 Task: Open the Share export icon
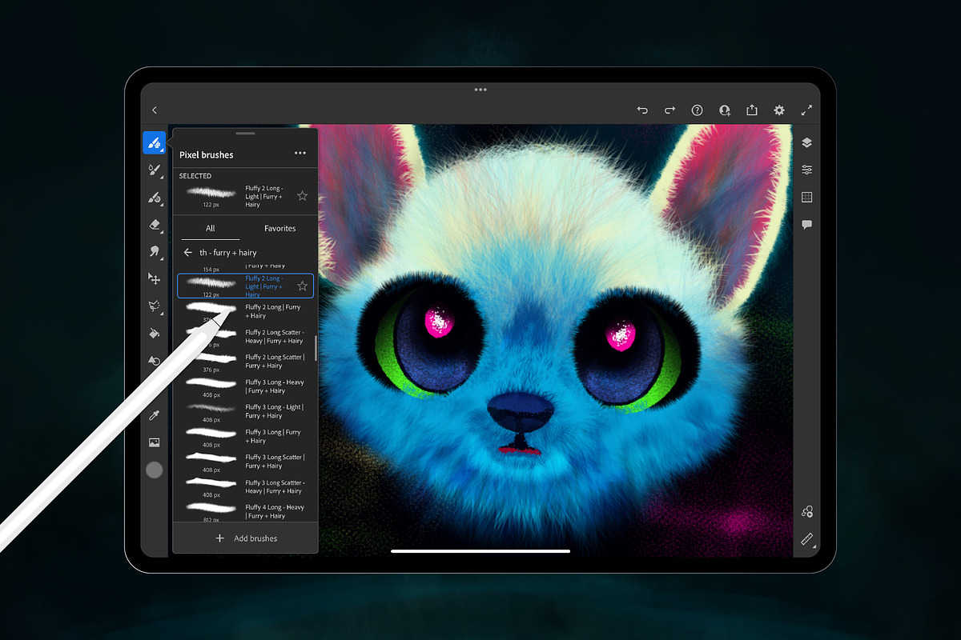pos(752,110)
